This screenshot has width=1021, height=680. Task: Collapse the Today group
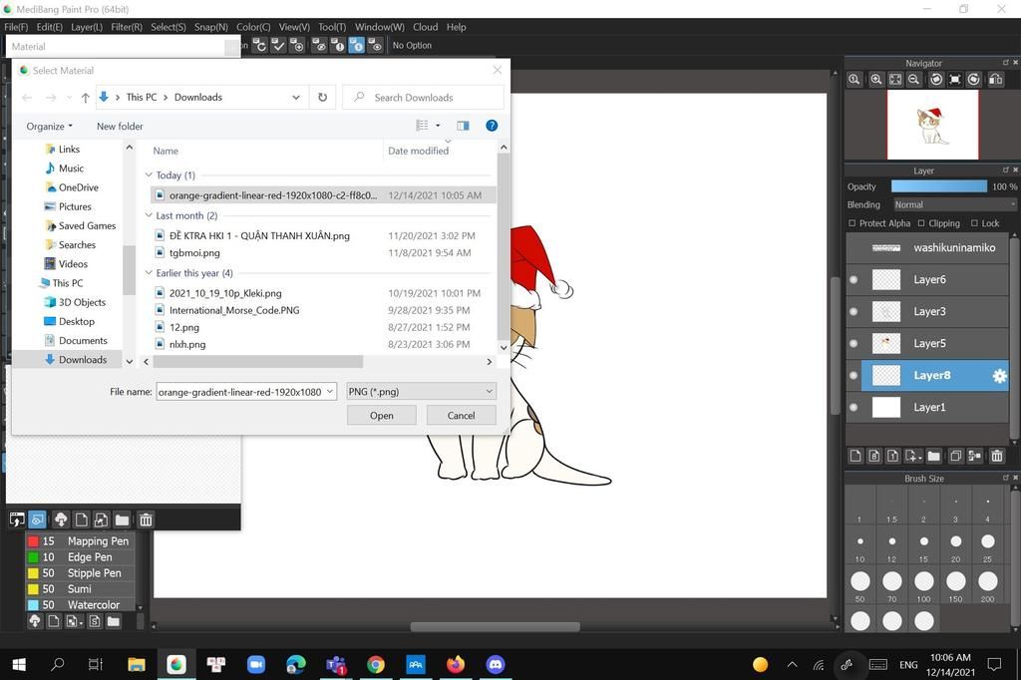[x=149, y=175]
